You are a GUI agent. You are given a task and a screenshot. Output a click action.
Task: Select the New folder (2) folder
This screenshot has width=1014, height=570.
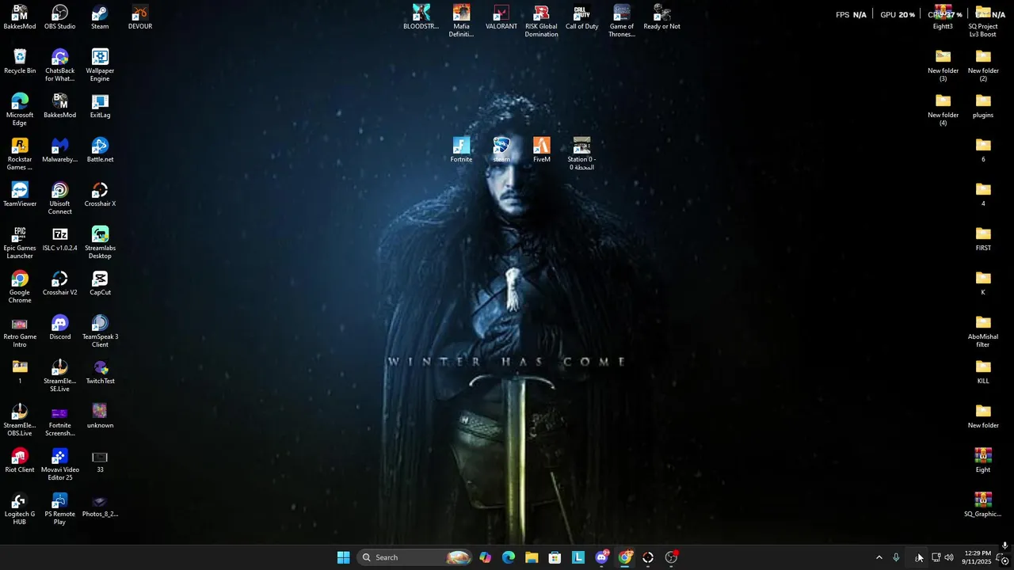tap(983, 66)
